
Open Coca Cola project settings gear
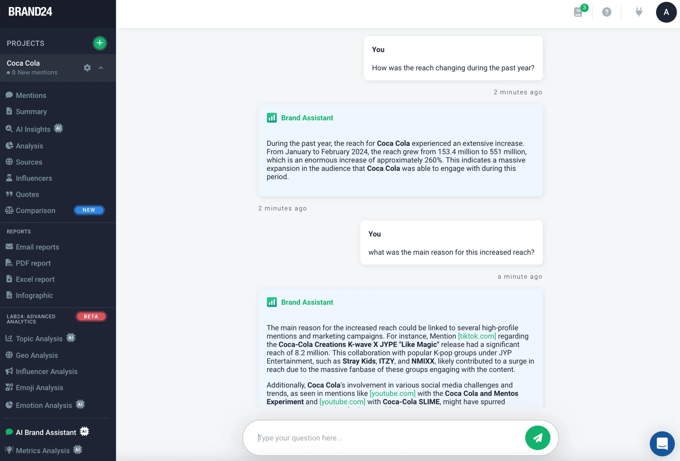[87, 68]
